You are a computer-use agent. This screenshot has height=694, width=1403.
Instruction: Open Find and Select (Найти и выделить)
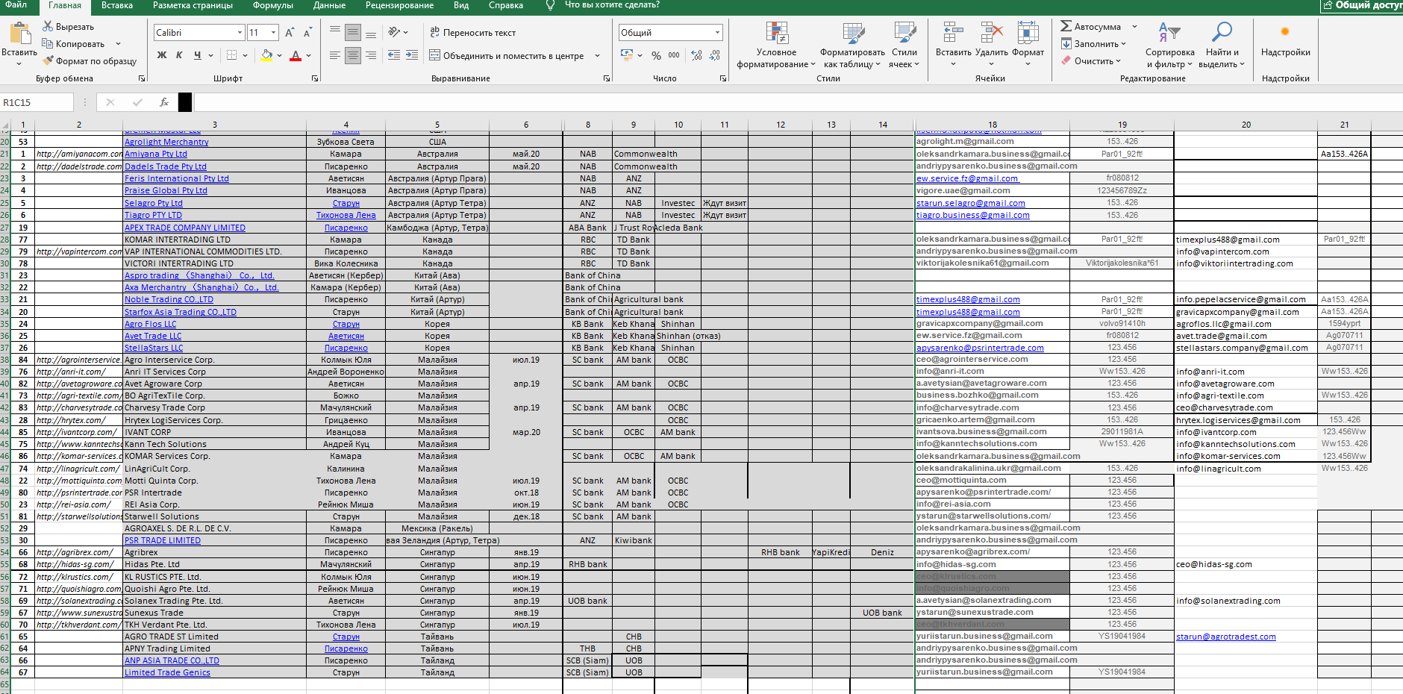[1222, 45]
